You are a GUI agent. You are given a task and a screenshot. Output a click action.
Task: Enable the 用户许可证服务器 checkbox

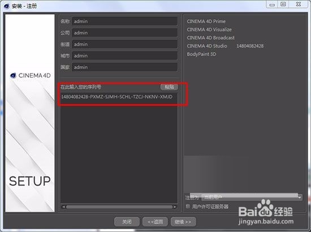188,207
